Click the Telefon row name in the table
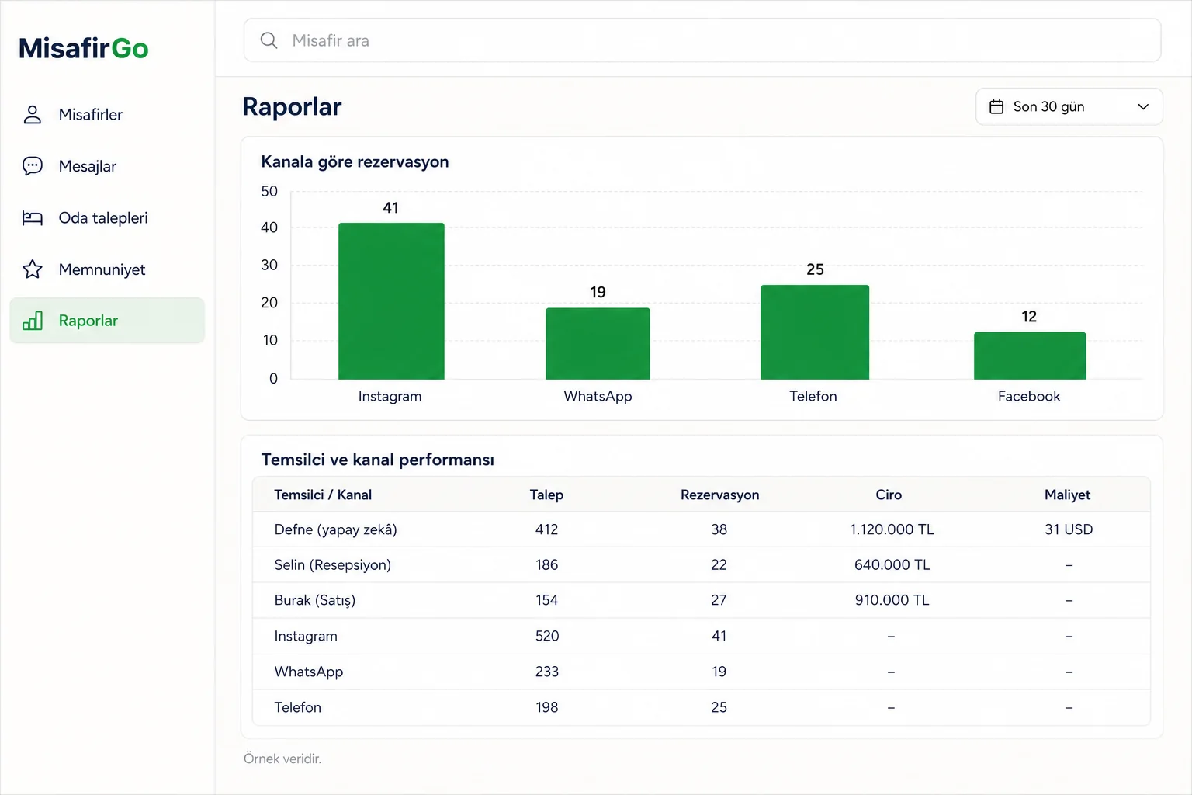The width and height of the screenshot is (1192, 795). click(297, 707)
